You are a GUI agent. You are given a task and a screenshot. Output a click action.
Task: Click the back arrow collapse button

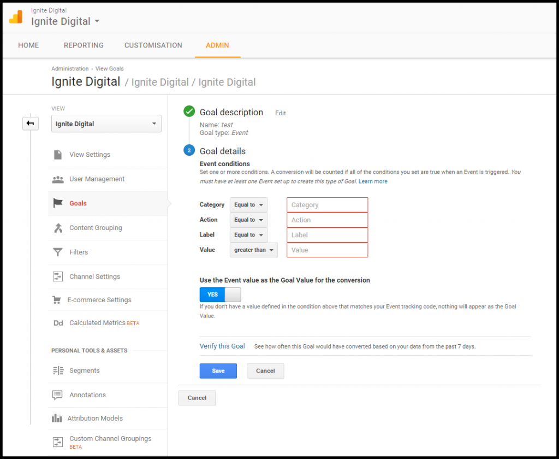pyautogui.click(x=31, y=123)
